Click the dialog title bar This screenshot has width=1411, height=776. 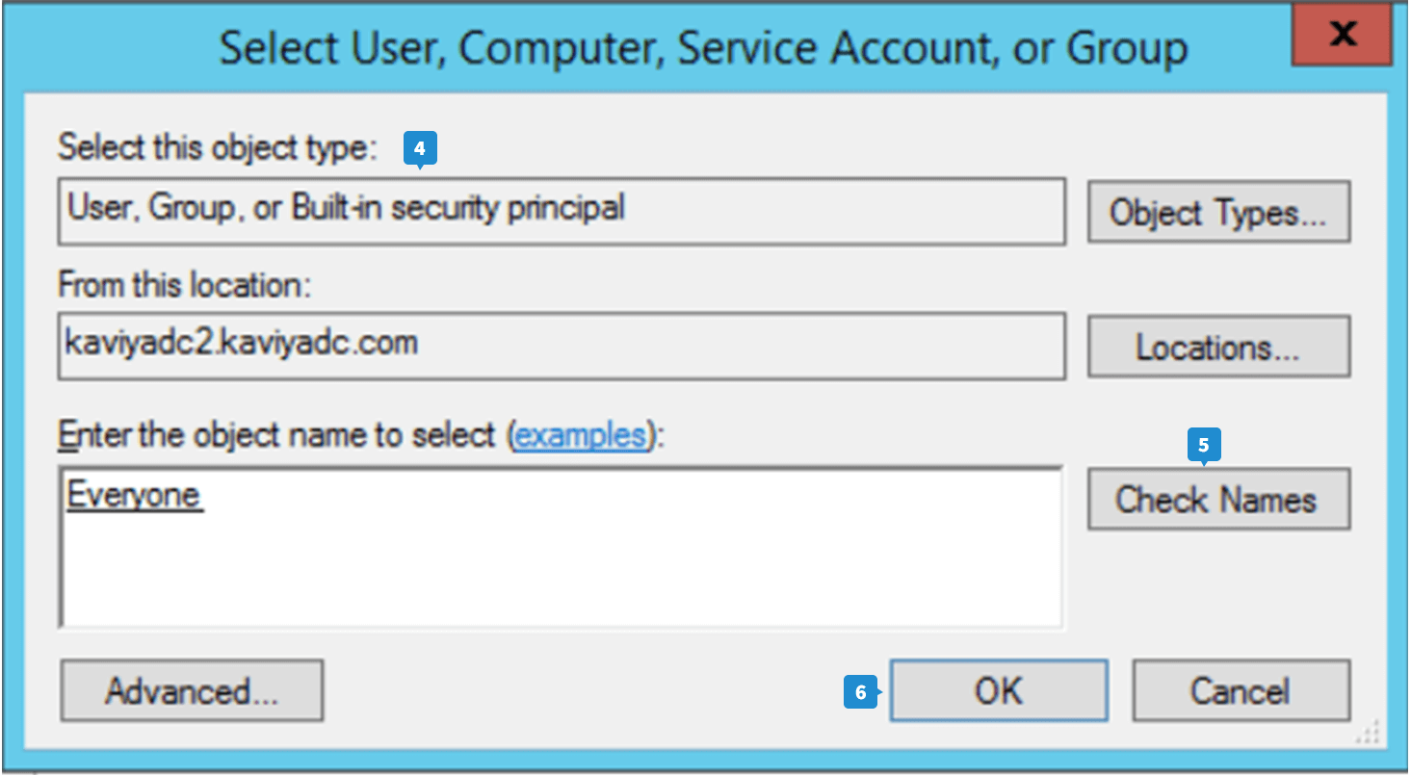pos(703,46)
